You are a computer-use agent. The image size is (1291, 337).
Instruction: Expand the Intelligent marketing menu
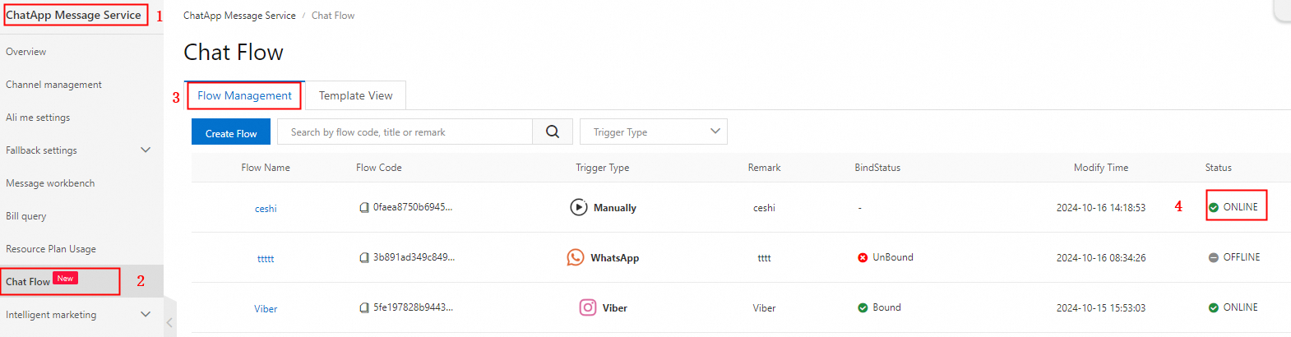click(x=146, y=314)
